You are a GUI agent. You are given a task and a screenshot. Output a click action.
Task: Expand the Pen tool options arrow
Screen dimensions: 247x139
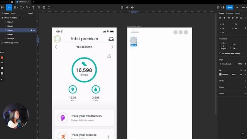pos(29,8)
